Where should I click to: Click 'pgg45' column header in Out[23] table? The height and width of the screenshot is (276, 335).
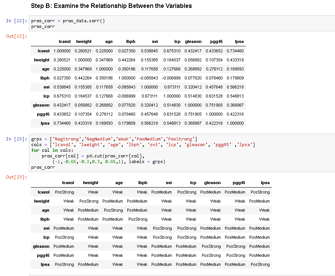(239, 183)
